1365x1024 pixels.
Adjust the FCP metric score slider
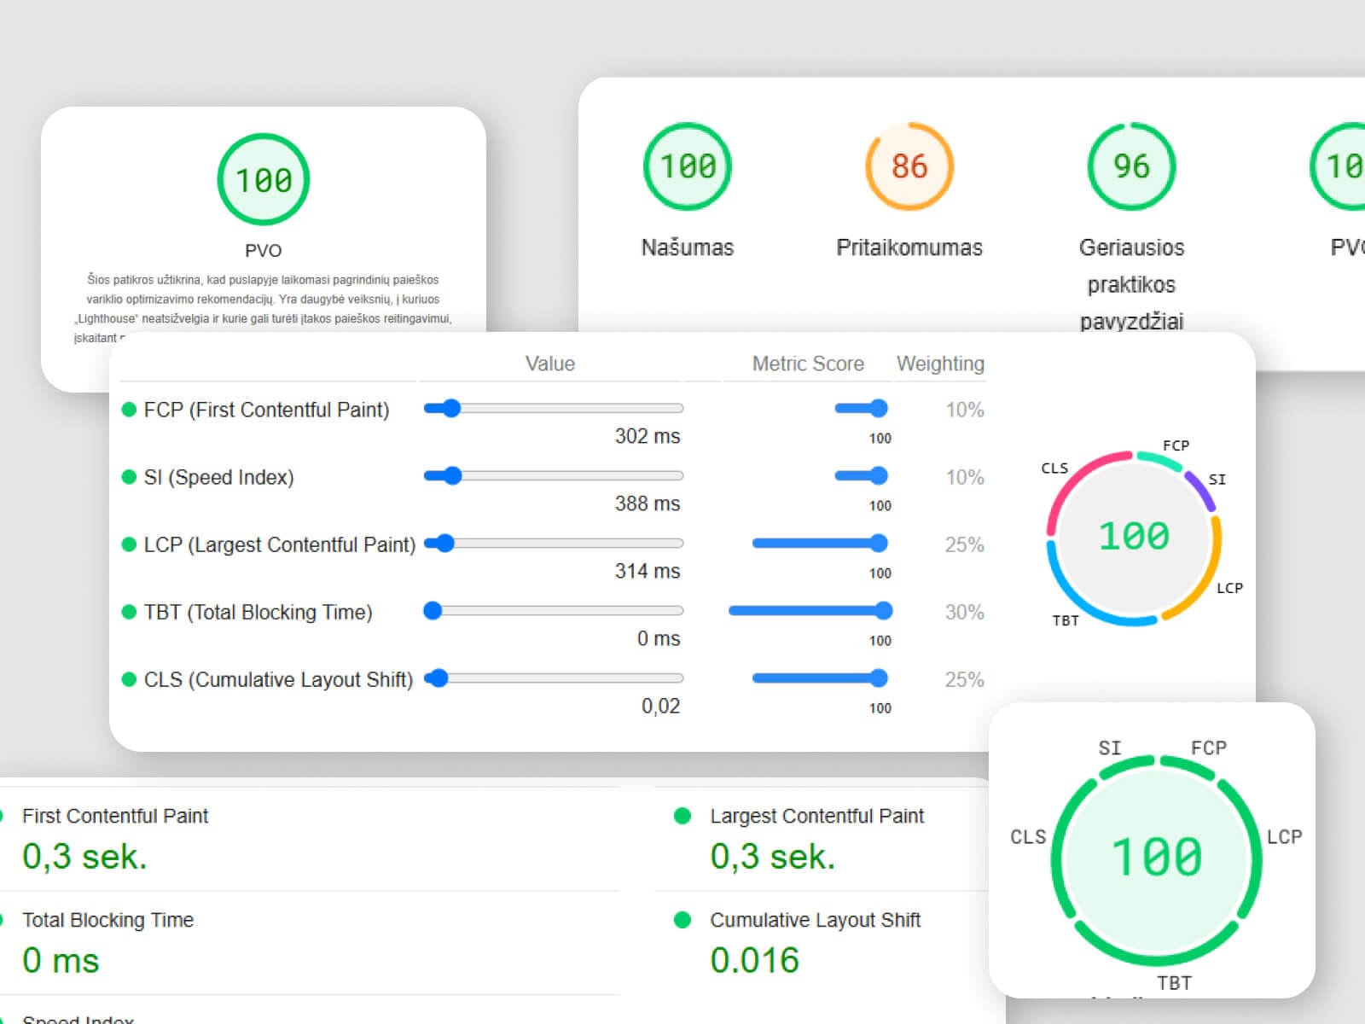pos(862,409)
